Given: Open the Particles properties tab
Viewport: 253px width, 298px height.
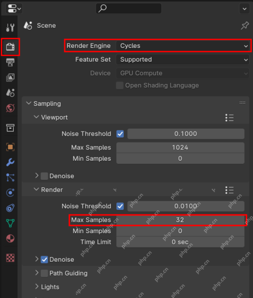Looking at the screenshot, I should click(10, 177).
